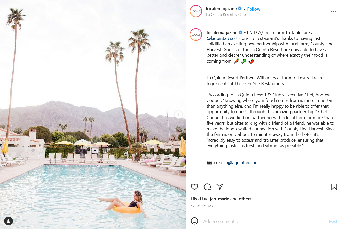
Task: Click the Post comment button
Action: click(x=333, y=221)
